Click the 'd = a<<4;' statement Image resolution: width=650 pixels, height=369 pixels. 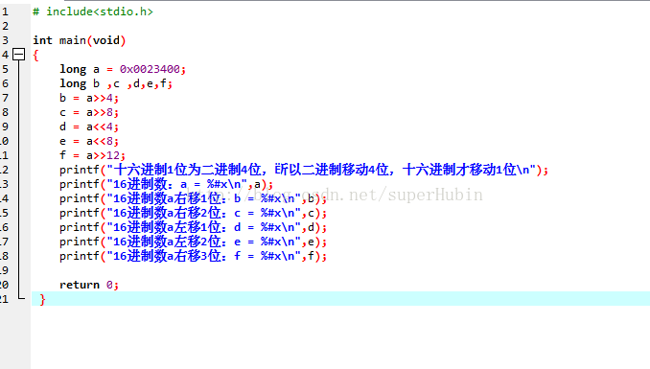point(89,127)
